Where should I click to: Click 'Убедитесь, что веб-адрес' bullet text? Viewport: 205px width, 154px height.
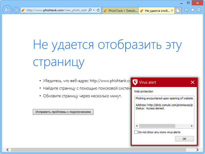point(87,81)
